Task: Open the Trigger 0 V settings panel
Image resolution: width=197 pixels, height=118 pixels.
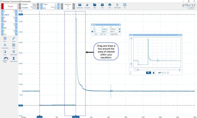Action: 50,6
